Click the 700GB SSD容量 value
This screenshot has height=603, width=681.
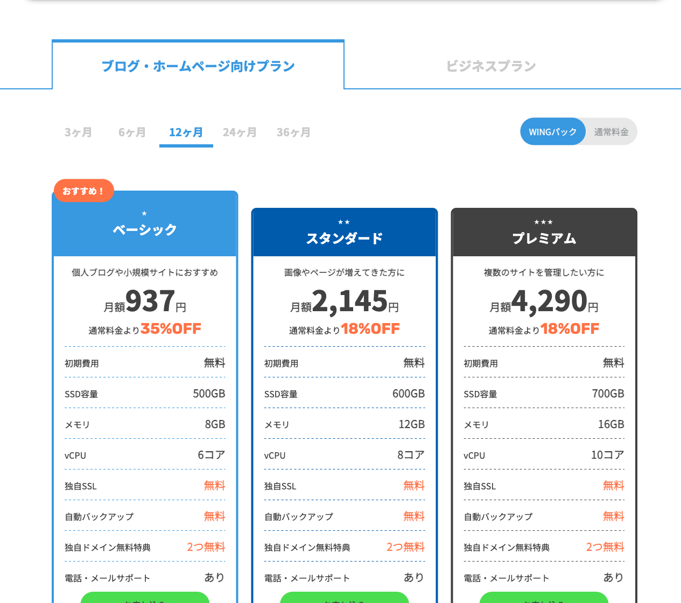click(x=608, y=394)
